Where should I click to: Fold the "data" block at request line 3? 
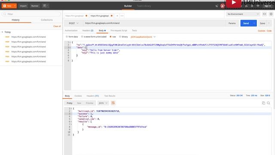click(x=70, y=47)
